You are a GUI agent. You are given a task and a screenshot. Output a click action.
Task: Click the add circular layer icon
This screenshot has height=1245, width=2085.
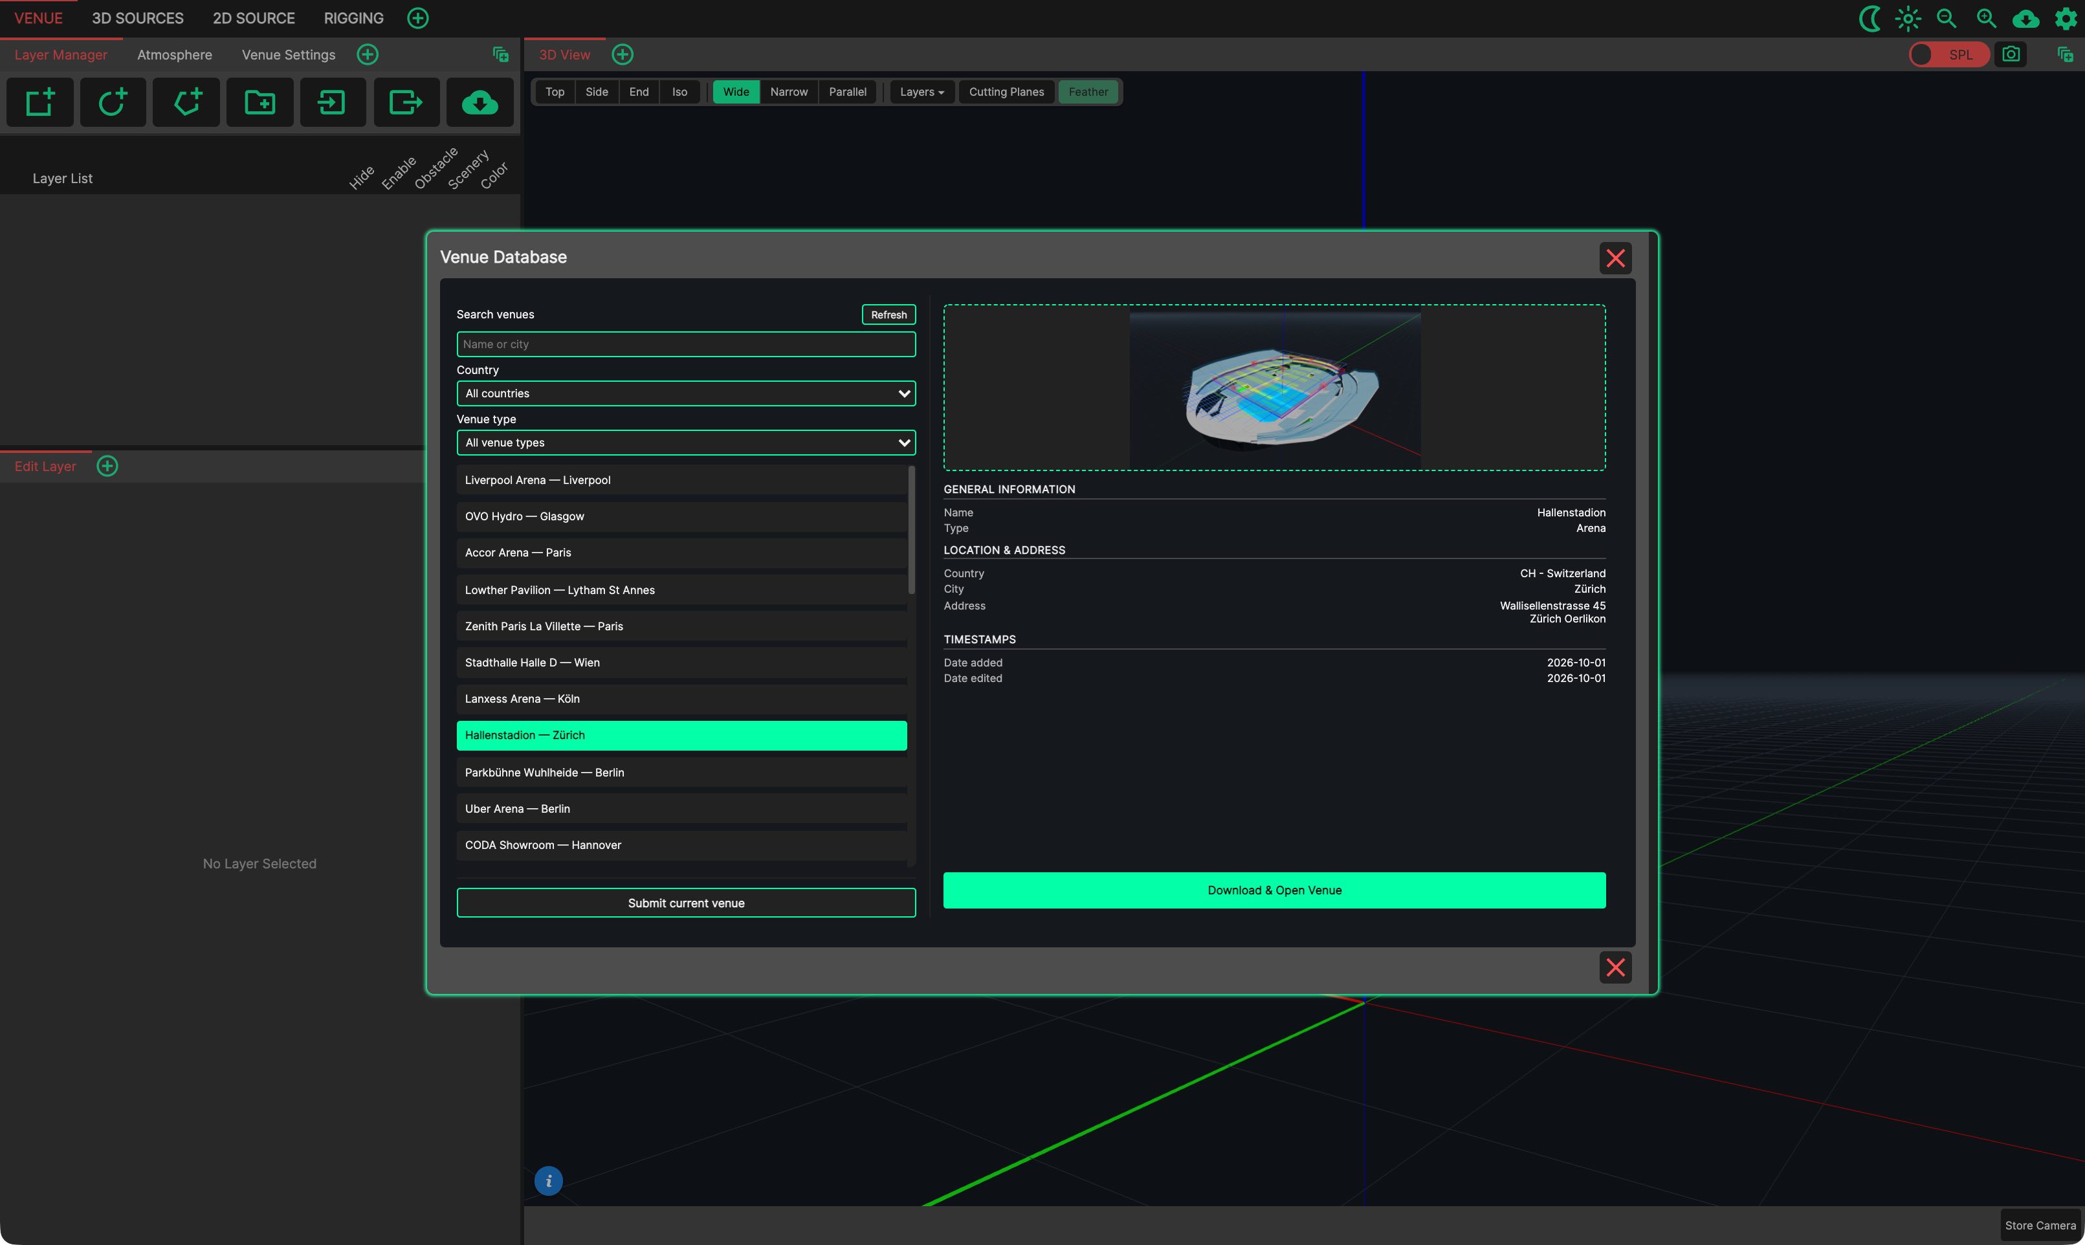pos(113,102)
